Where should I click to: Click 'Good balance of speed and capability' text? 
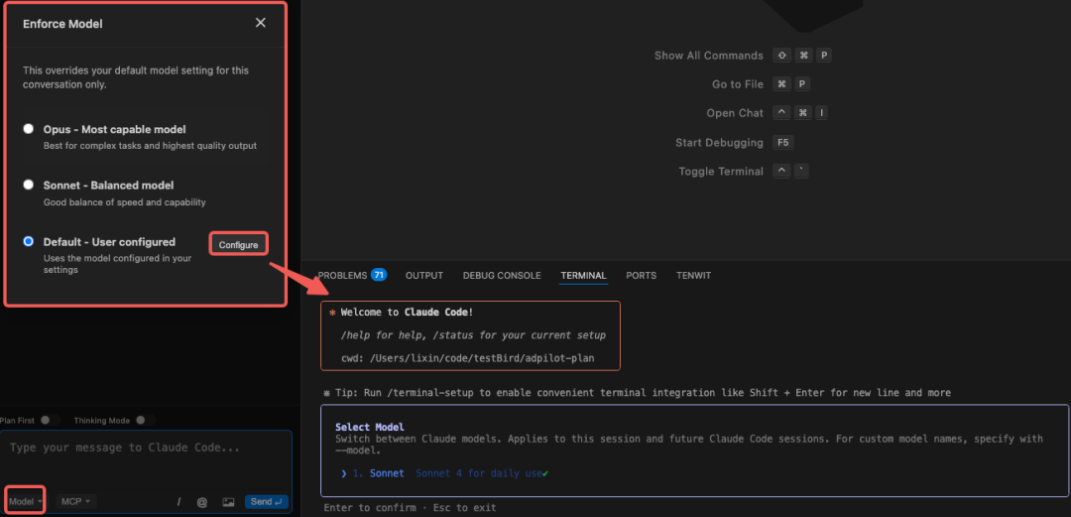pyautogui.click(x=124, y=202)
